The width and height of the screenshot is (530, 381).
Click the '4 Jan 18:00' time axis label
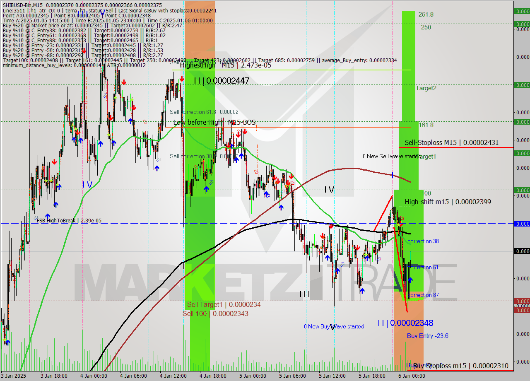point(213,376)
